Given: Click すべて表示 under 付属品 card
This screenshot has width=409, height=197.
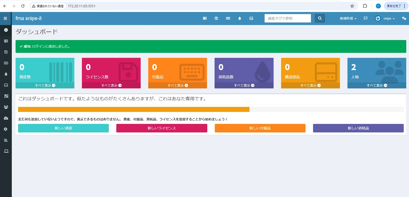Looking at the screenshot, I should (x=178, y=85).
